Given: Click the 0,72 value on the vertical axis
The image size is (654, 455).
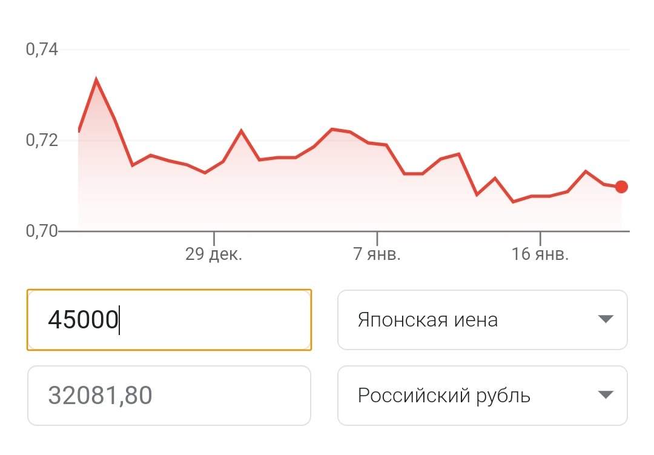Looking at the screenshot, I should [x=42, y=140].
